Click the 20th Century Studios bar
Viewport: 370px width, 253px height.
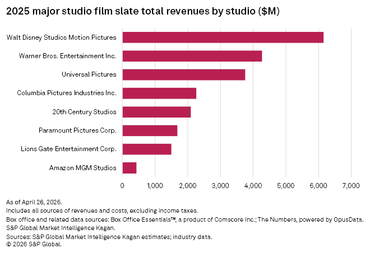coord(156,112)
